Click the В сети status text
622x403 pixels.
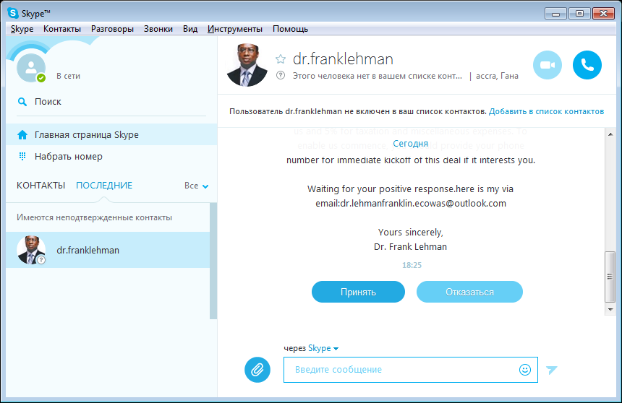pos(68,76)
